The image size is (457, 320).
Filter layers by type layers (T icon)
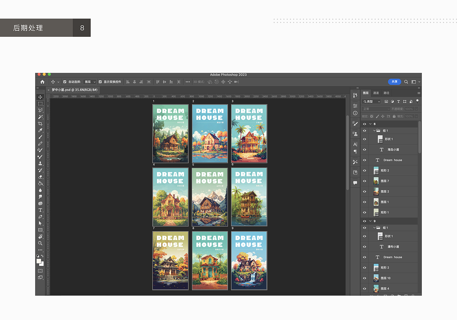pos(399,102)
